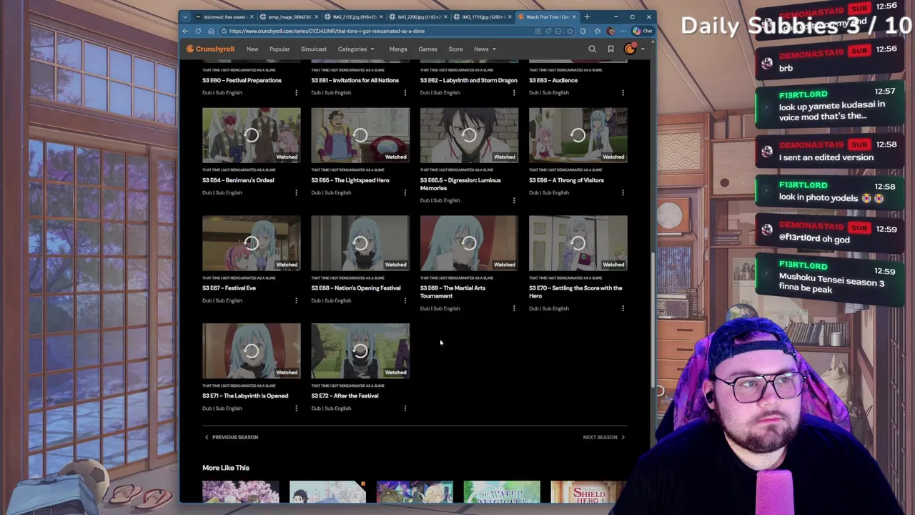This screenshot has height=515, width=915.
Task: Go to Next Season
Action: (604, 437)
